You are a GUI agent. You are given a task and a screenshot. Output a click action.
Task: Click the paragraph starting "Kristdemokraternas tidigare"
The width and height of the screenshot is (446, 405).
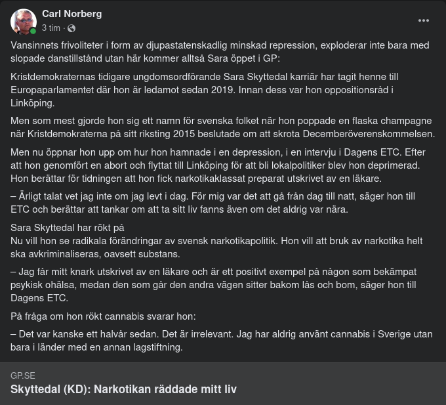(x=204, y=90)
